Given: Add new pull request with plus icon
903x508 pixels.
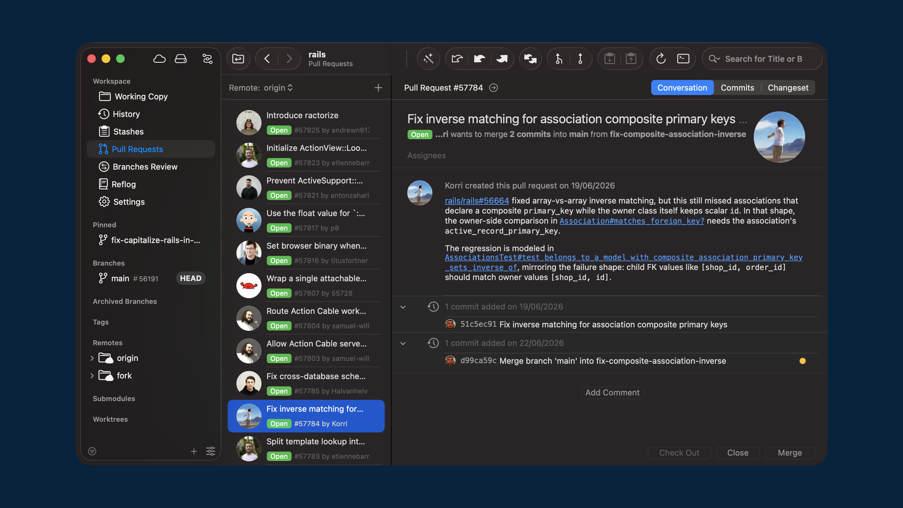Looking at the screenshot, I should click(x=378, y=88).
